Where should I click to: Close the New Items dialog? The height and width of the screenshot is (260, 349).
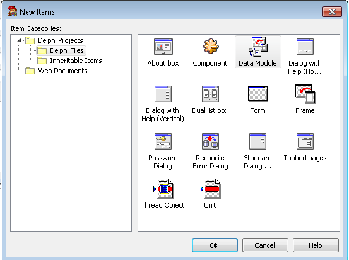click(x=332, y=11)
